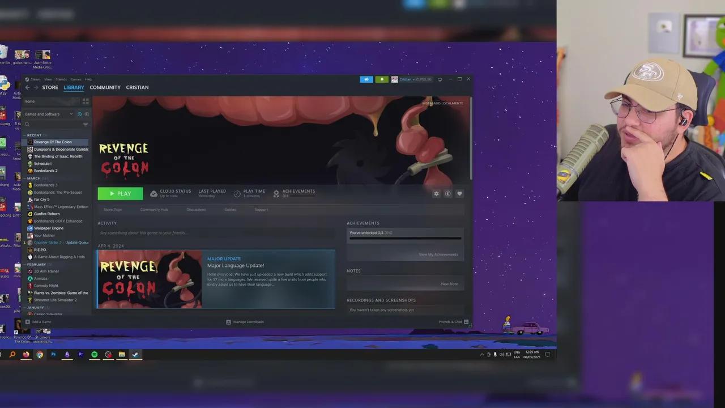Click the Manage Downloads icon
The image size is (725, 408).
(228, 322)
